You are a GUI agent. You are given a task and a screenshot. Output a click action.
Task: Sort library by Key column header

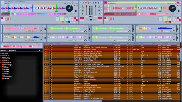(x=146, y=43)
